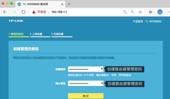Open the browser more options menu

pyautogui.click(x=169, y=12)
